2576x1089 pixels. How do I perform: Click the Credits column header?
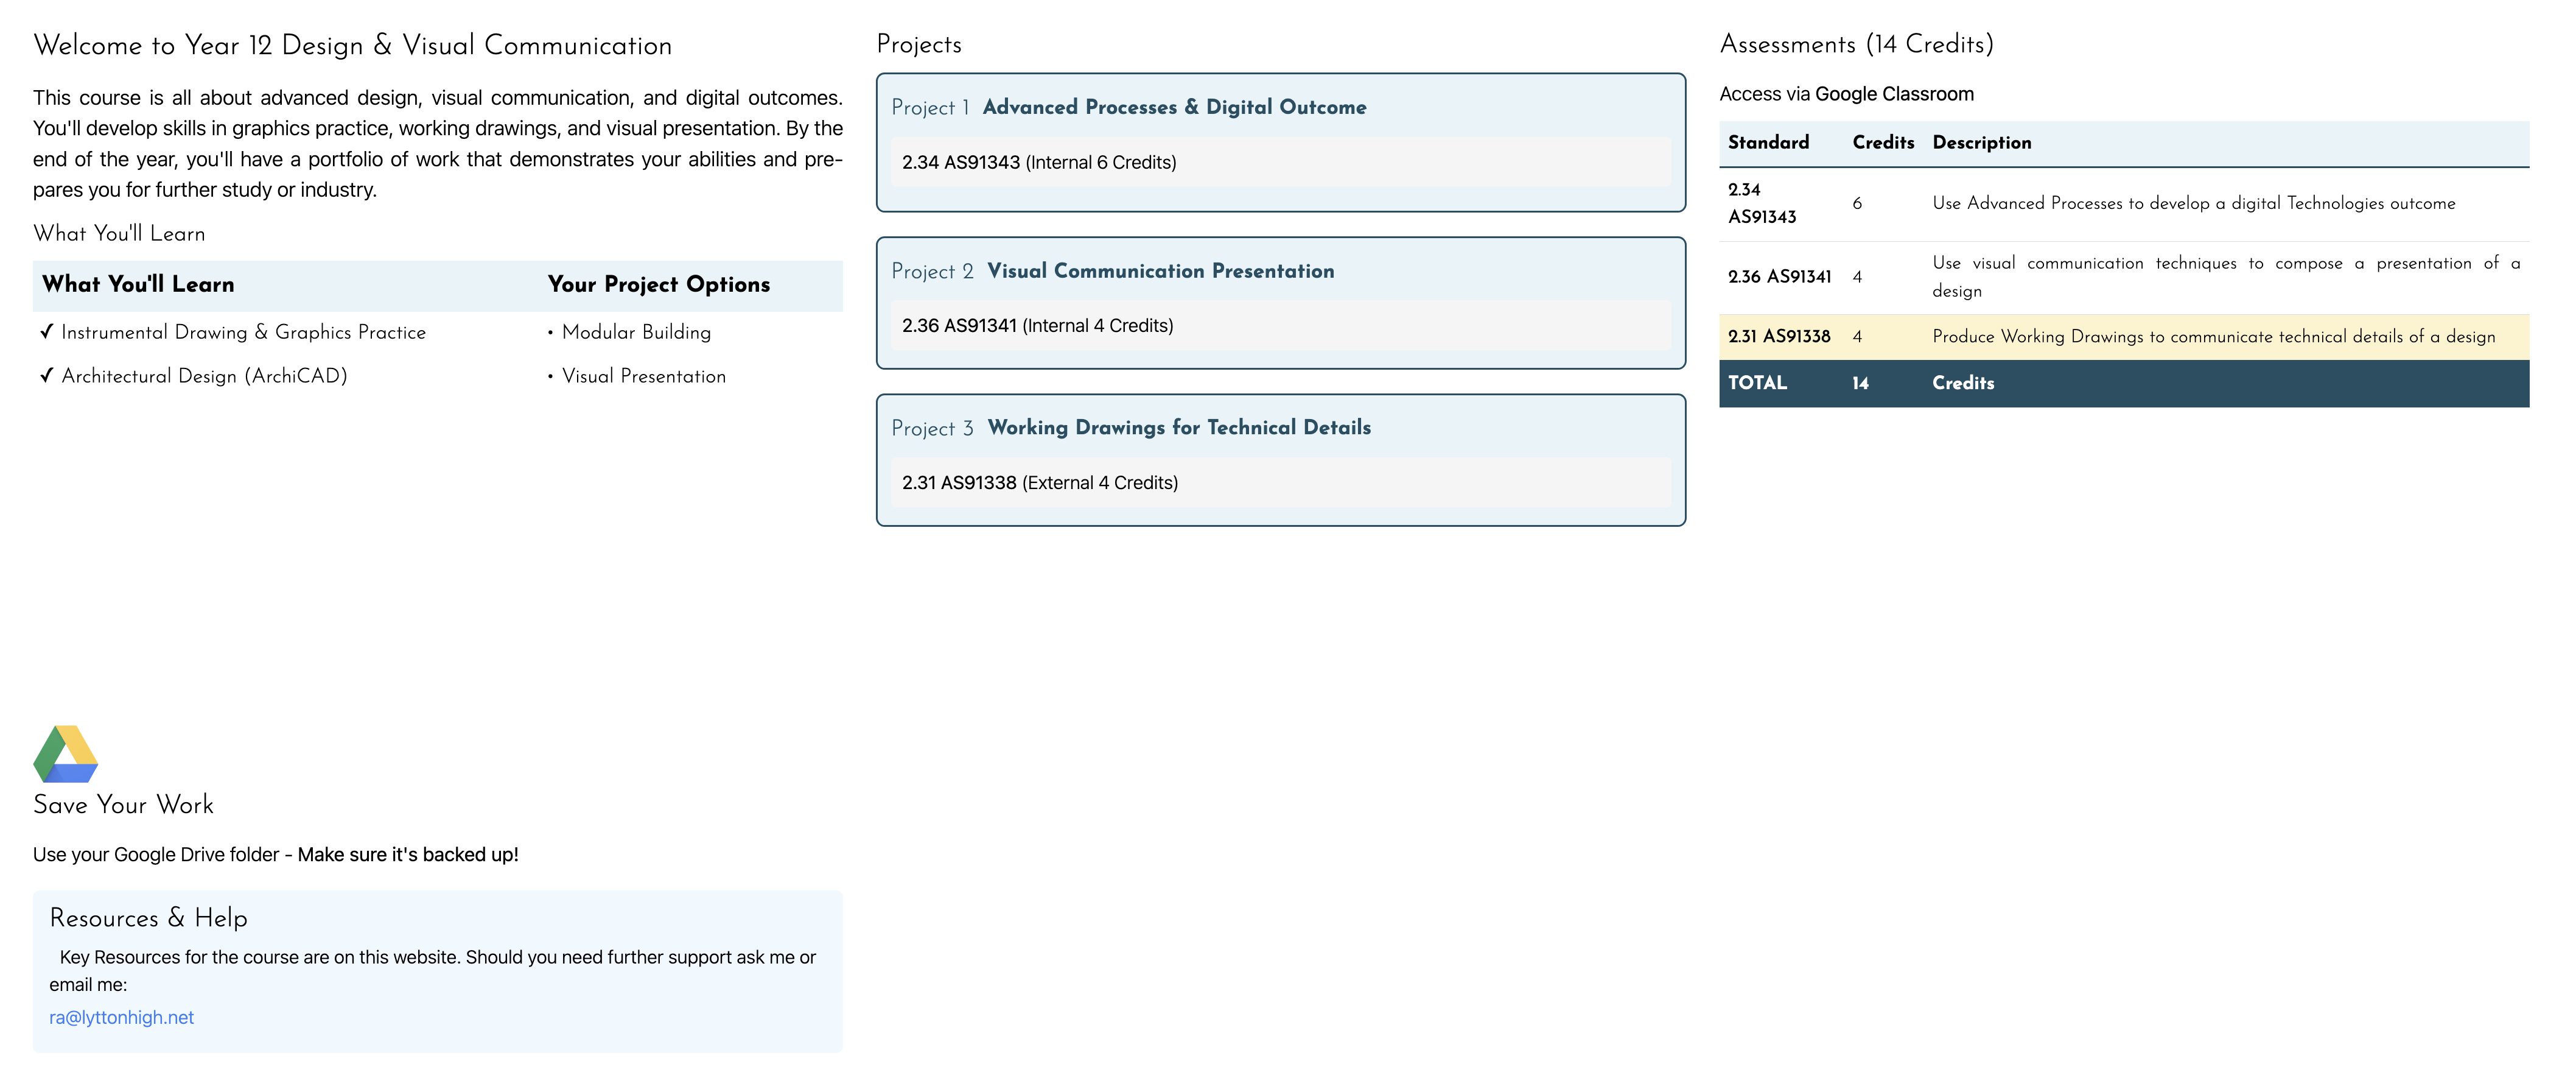click(1883, 142)
